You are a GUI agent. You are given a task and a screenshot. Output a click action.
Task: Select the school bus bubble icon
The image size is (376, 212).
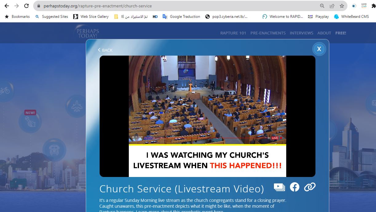click(x=54, y=150)
